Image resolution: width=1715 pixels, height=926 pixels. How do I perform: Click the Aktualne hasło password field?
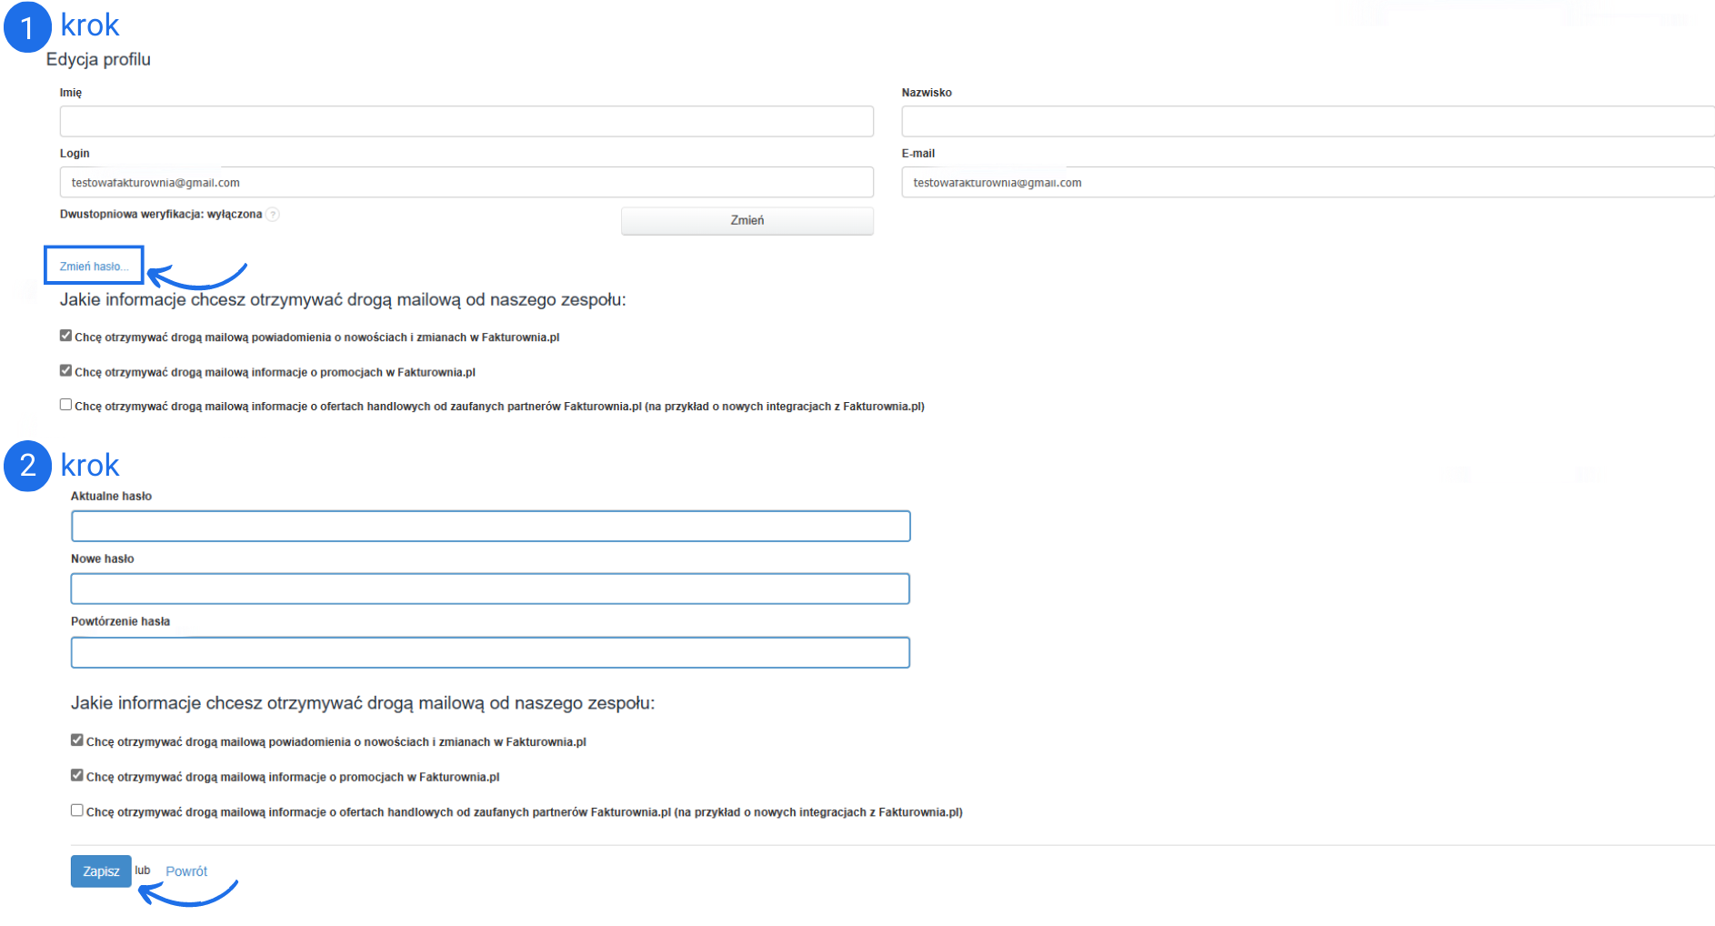coord(491,527)
